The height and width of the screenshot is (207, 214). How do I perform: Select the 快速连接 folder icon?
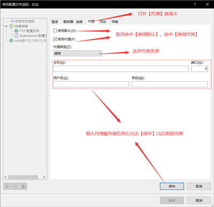(x=11, y=26)
